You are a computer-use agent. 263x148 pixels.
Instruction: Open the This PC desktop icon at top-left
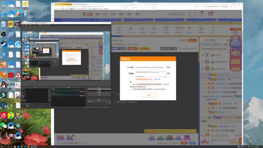[x=4, y=5]
